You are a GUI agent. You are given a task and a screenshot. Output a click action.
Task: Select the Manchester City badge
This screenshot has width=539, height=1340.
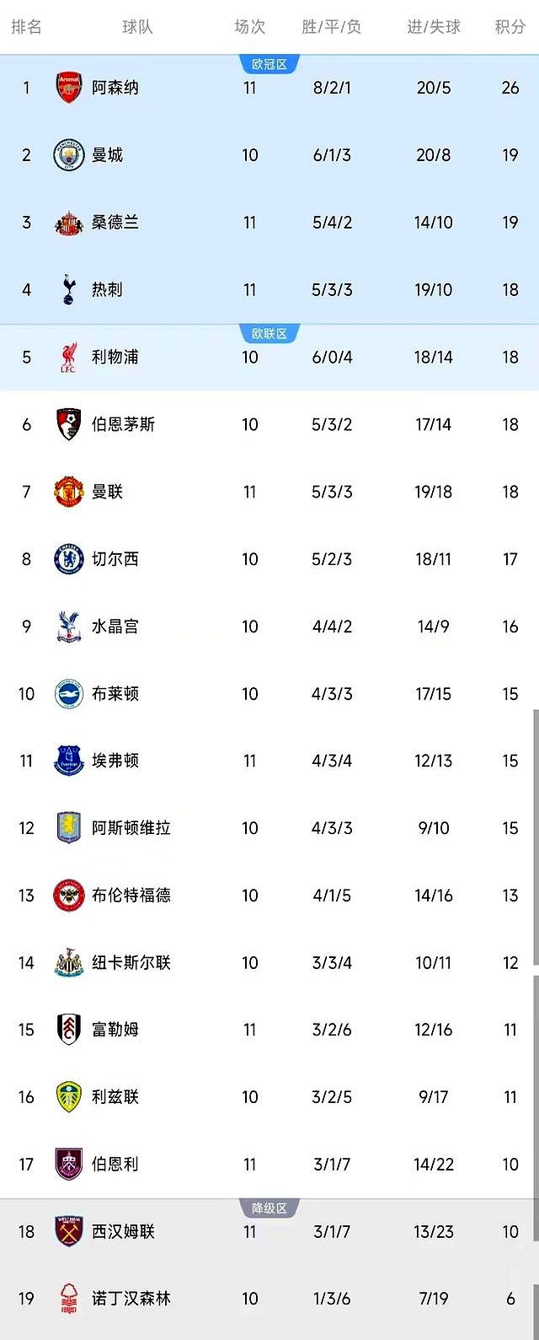coord(67,154)
